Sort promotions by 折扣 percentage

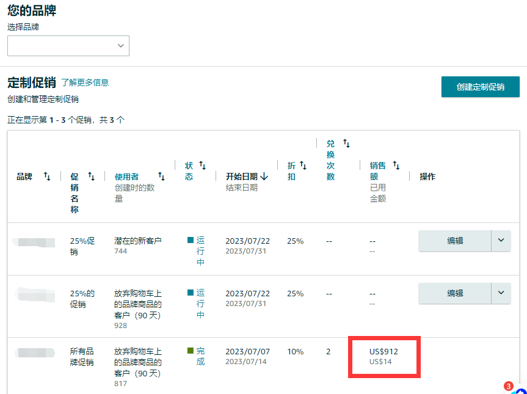[303, 164]
